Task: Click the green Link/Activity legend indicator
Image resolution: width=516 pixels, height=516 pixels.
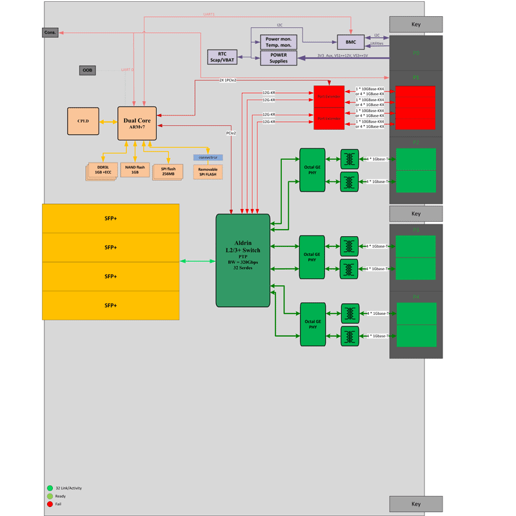Action: click(50, 488)
